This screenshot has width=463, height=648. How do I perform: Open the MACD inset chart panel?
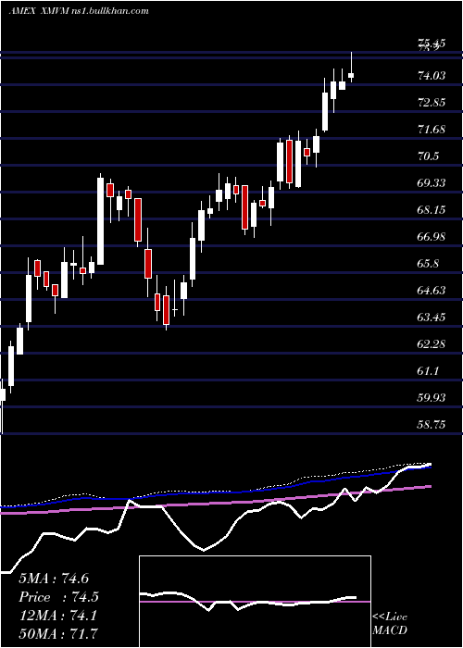(255, 602)
